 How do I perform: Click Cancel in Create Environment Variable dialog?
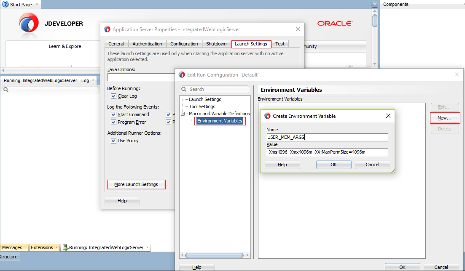click(x=372, y=165)
